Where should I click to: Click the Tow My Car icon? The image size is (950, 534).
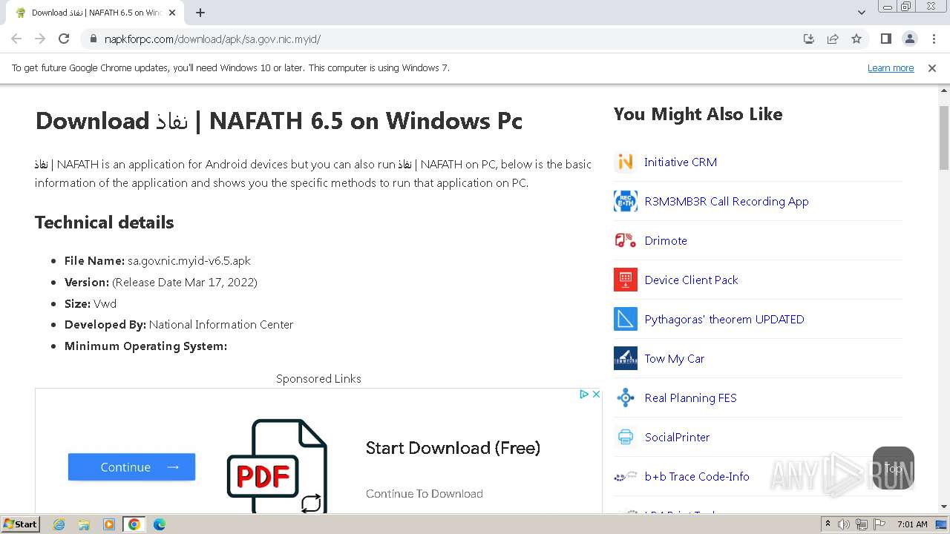point(626,358)
